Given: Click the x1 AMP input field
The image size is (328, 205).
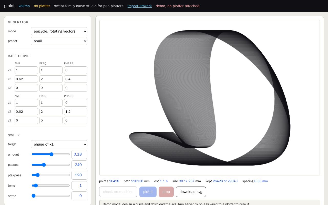Looking at the screenshot, I should pyautogui.click(x=26, y=70).
